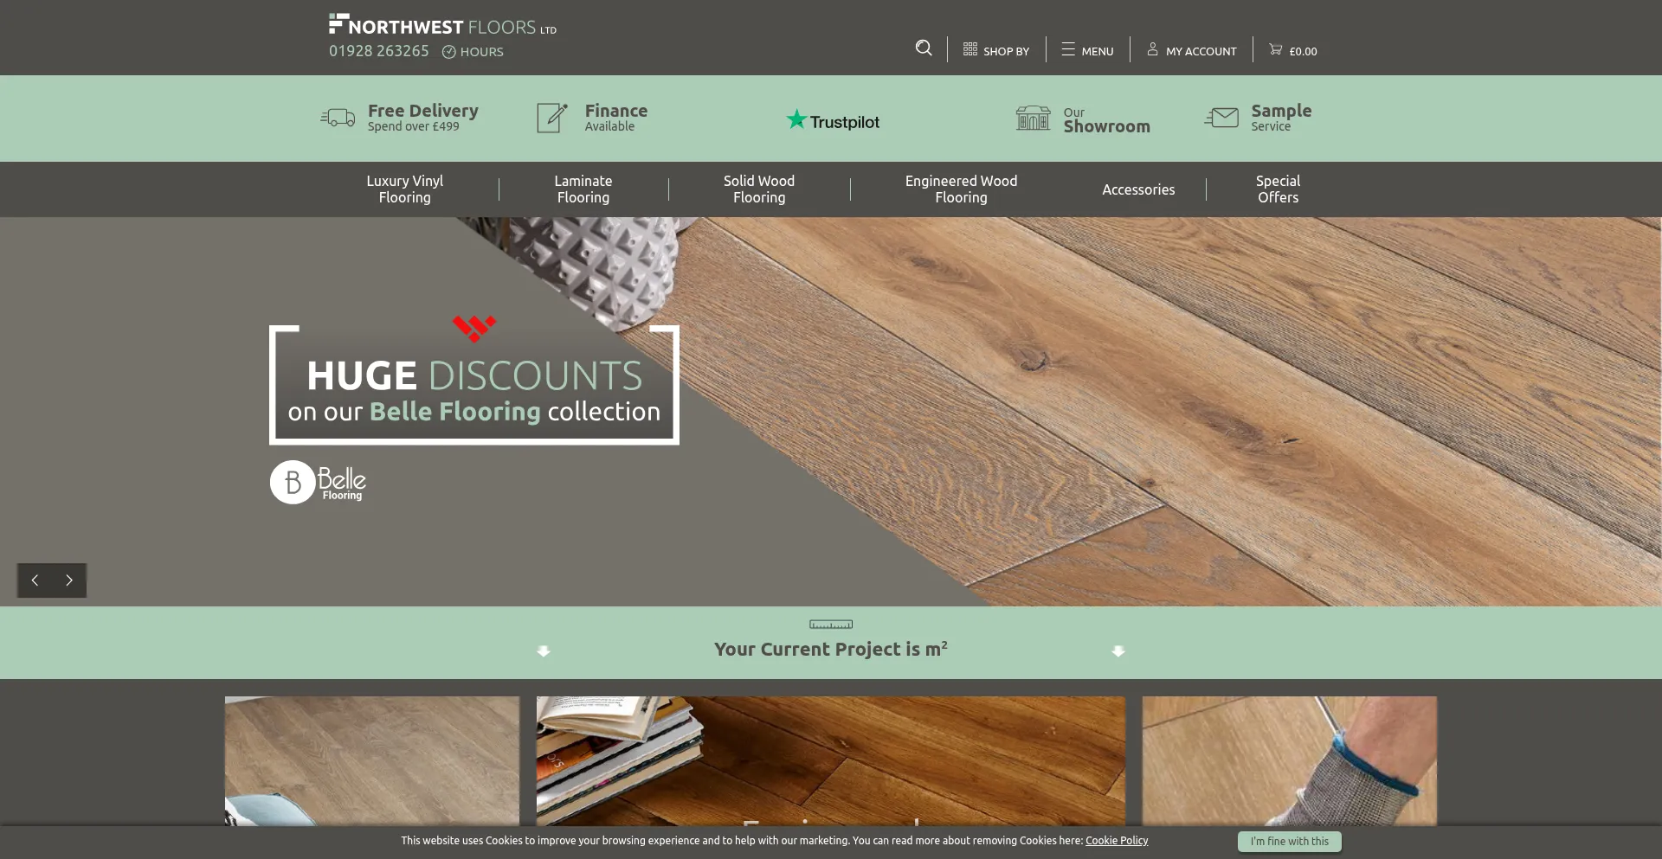This screenshot has width=1662, height=859.
Task: Go to previous banner slide
Action: point(35,580)
